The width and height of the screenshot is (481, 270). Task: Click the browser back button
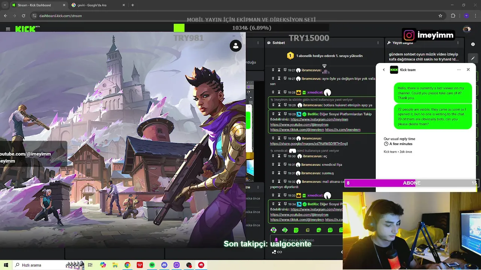[x=6, y=16]
